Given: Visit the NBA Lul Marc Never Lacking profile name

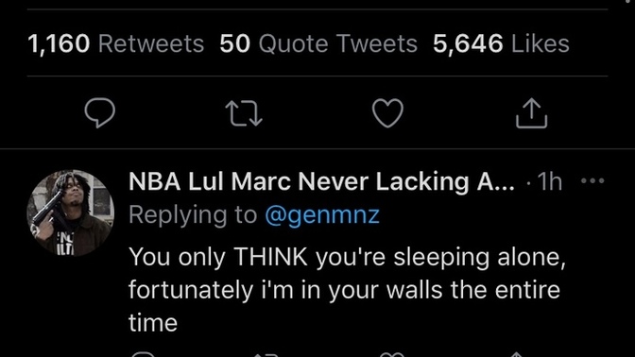Looking at the screenshot, I should click(x=322, y=181).
